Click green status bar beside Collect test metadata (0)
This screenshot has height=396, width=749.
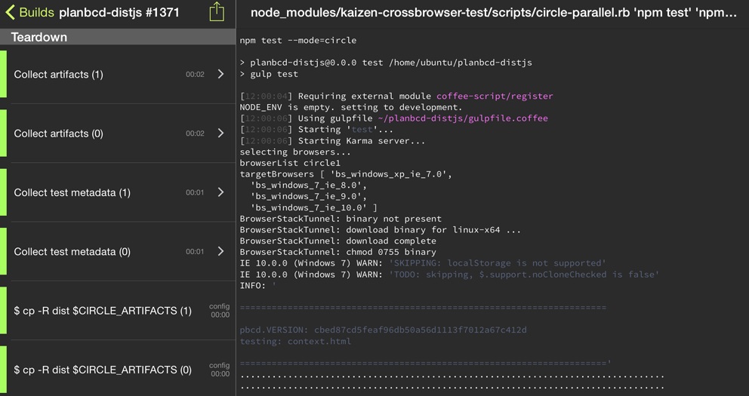[3, 251]
